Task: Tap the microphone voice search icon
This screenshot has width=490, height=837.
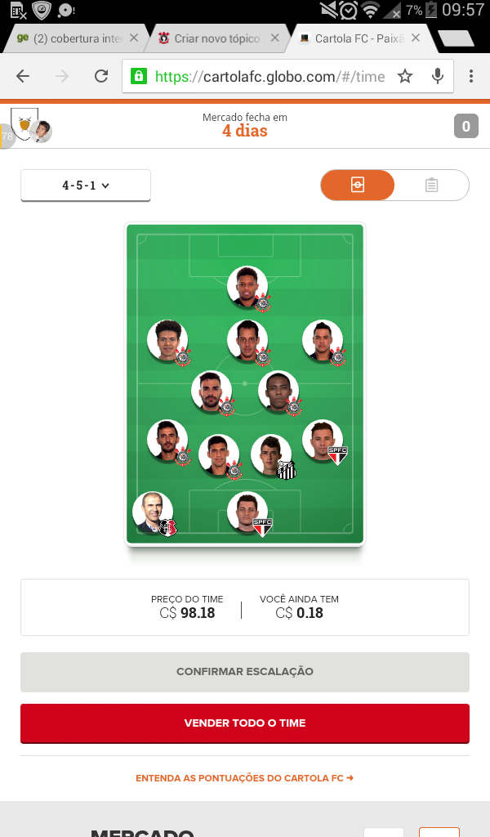Action: pyautogui.click(x=438, y=76)
